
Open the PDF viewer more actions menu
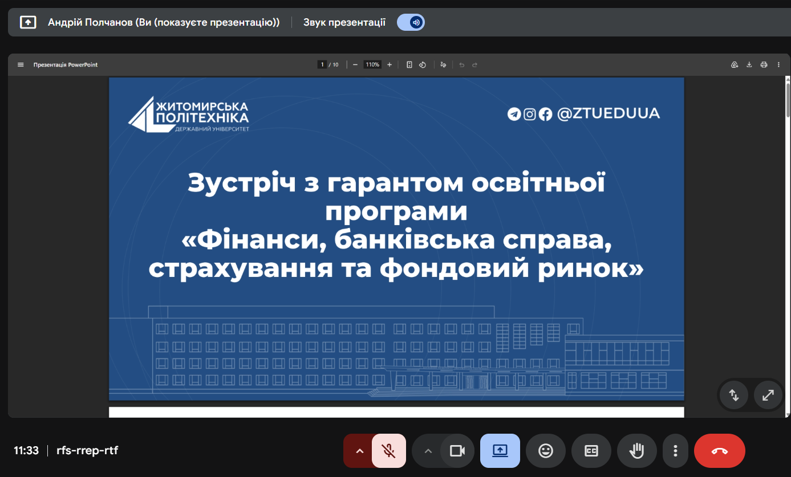[x=778, y=65]
